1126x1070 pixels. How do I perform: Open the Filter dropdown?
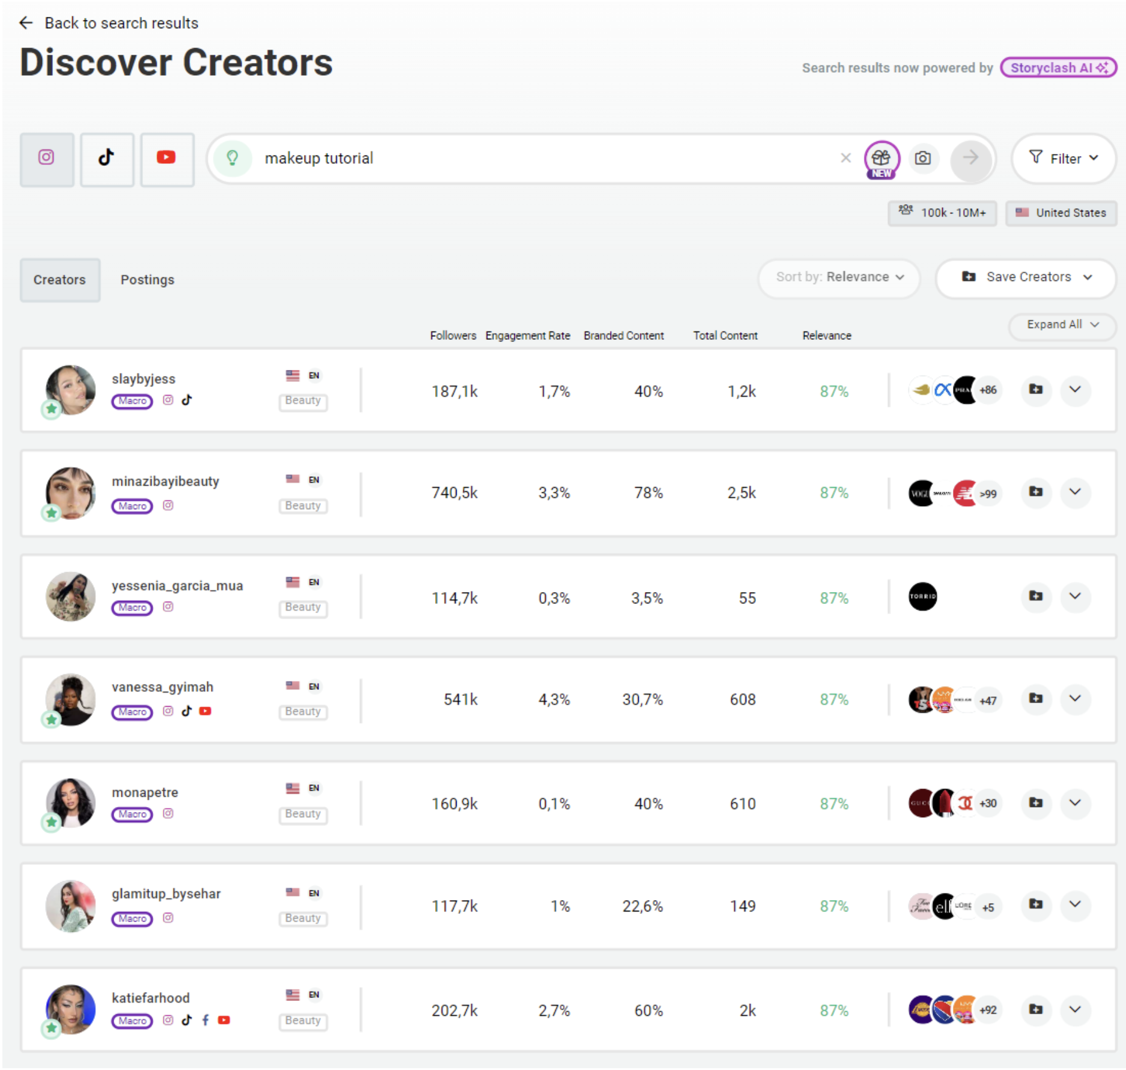[1063, 159]
